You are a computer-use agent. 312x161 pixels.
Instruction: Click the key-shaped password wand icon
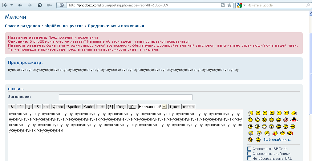(x=49, y=5)
